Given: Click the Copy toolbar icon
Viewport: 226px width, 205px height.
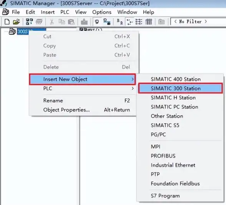Looking at the screenshot, I should (61, 22).
